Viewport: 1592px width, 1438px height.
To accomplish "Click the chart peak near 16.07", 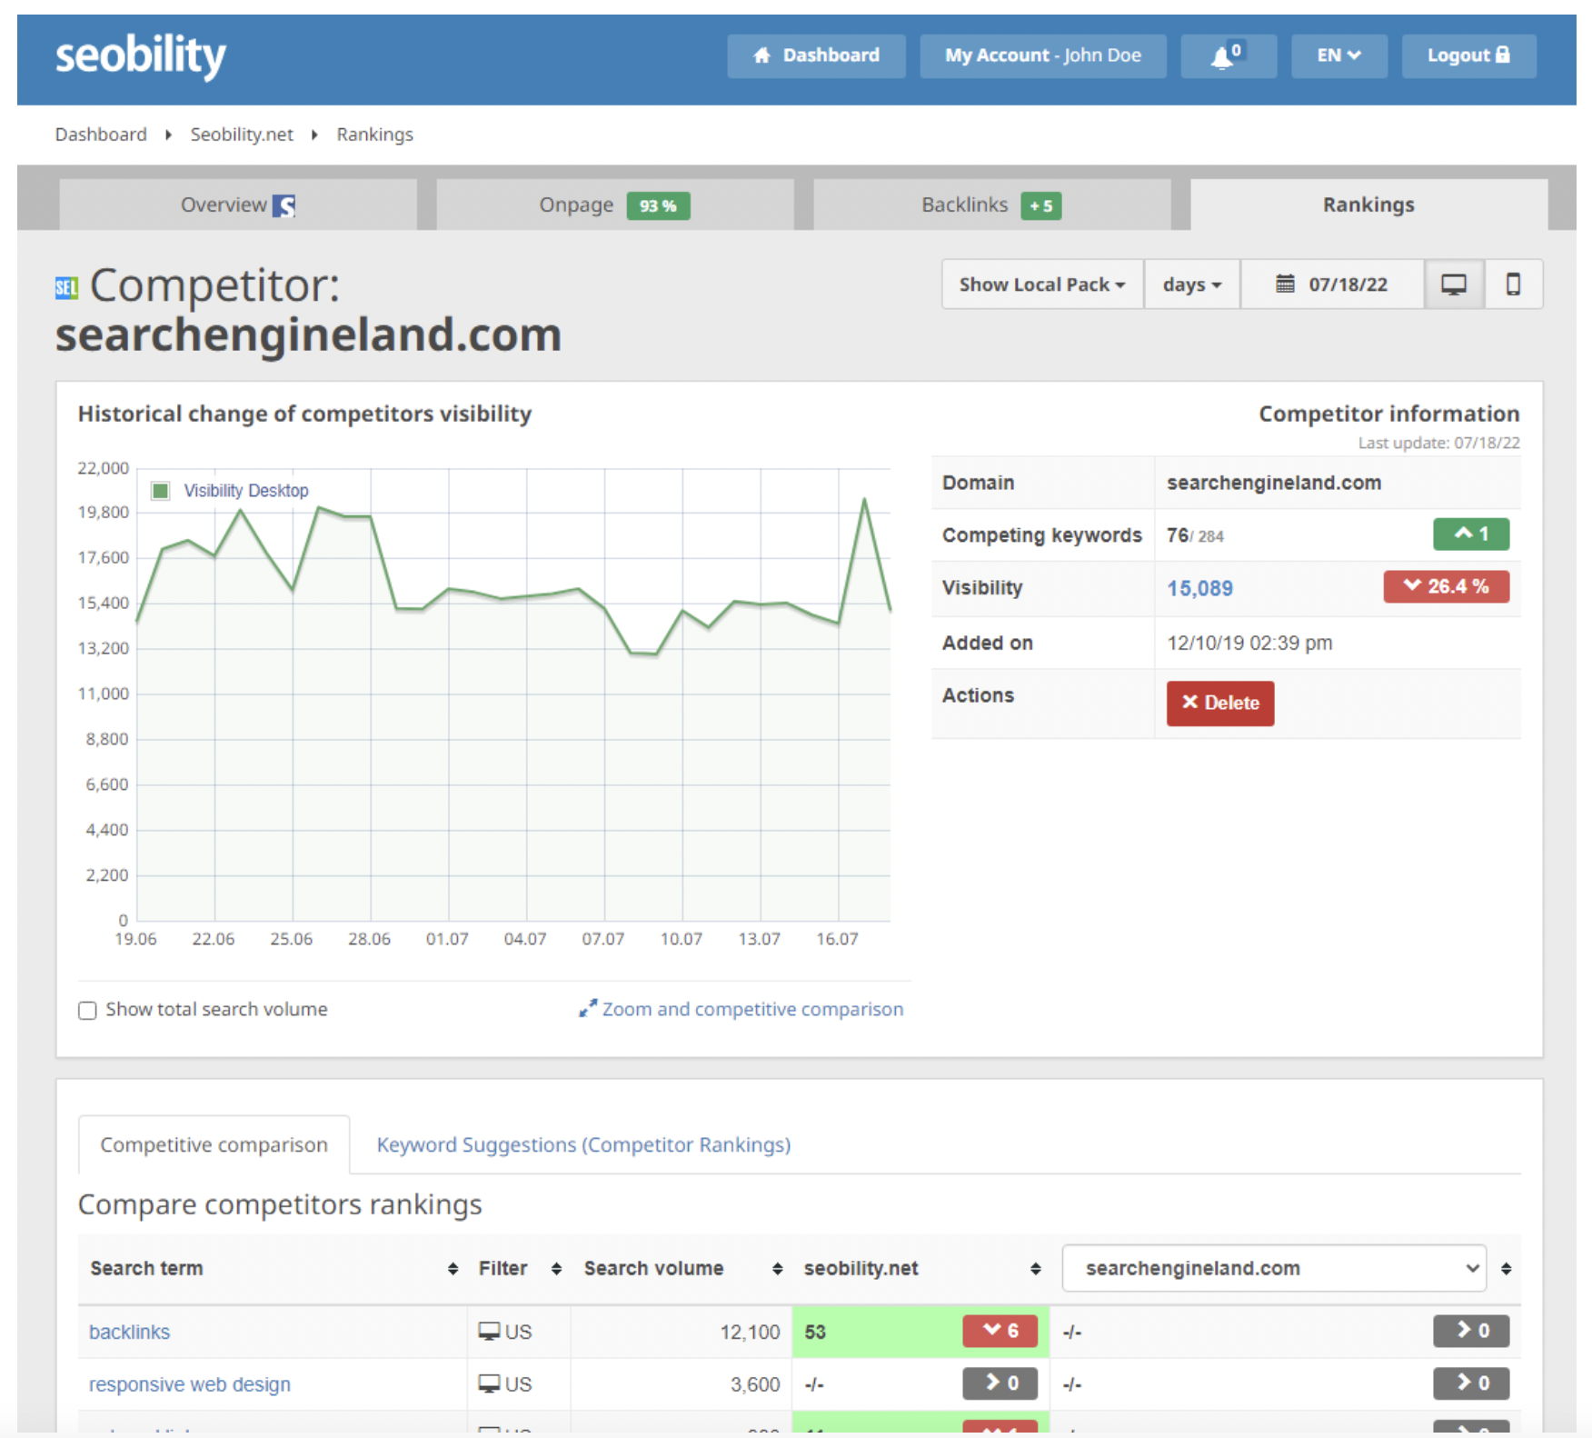I will tap(864, 499).
